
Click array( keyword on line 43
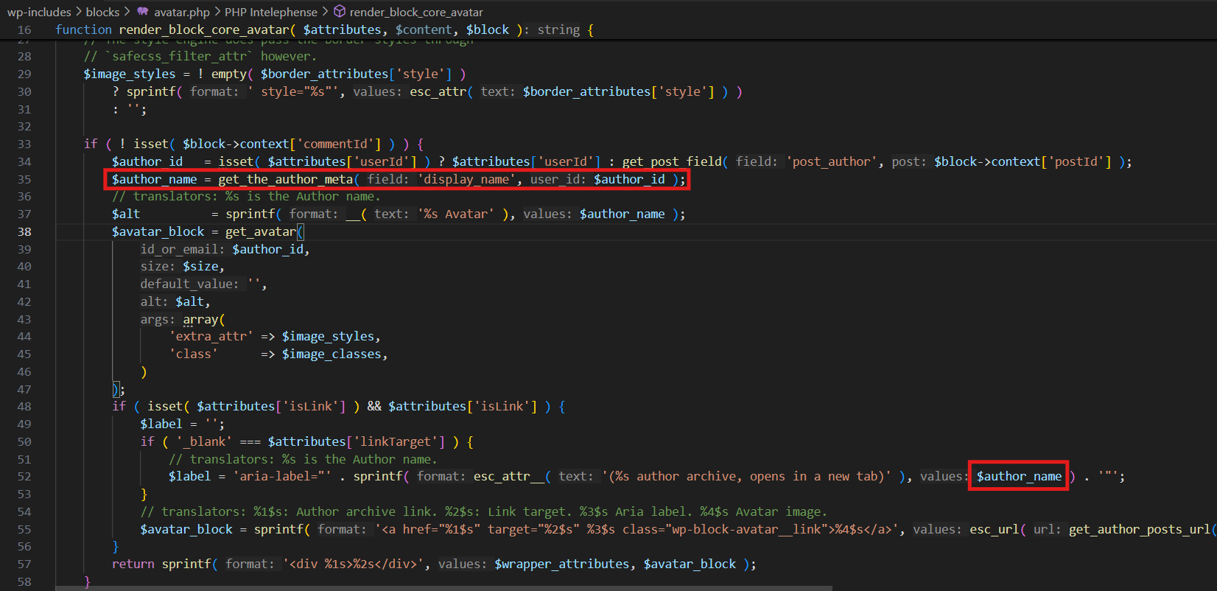point(204,319)
